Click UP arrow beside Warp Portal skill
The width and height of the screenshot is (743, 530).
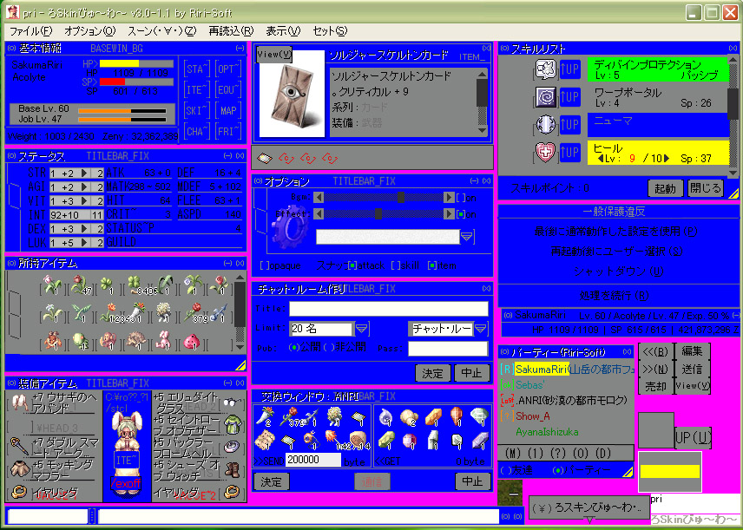[x=569, y=96]
